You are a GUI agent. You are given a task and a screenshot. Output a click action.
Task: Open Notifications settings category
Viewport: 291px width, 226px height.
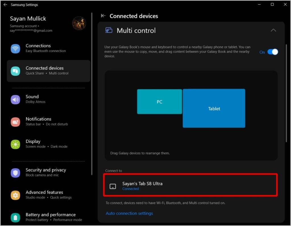(49, 122)
